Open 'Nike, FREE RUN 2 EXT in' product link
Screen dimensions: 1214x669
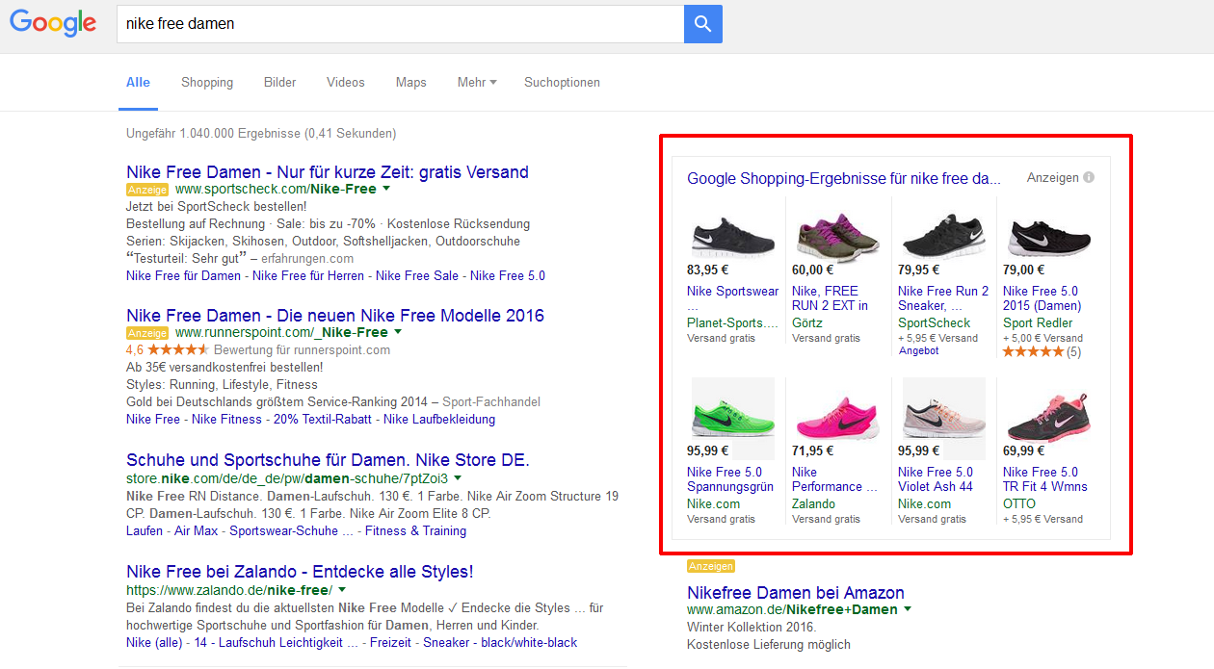point(830,298)
